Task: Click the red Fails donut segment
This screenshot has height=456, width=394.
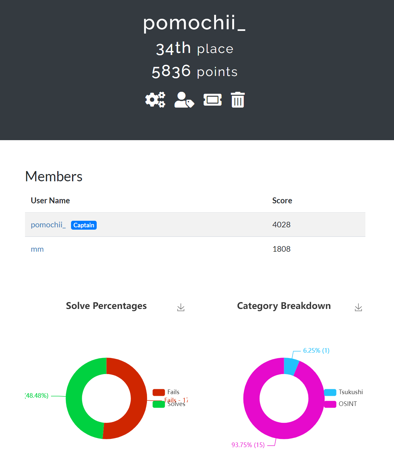Action: click(139, 398)
